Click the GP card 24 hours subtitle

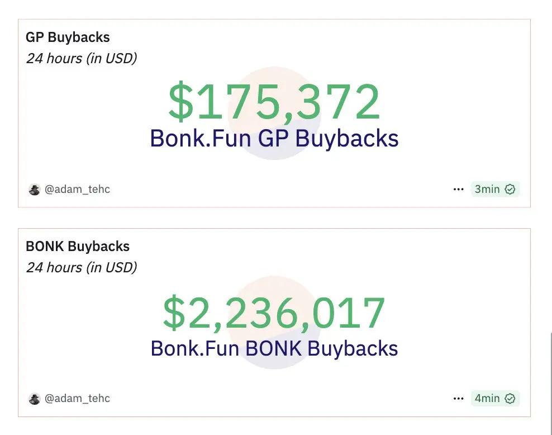click(82, 59)
